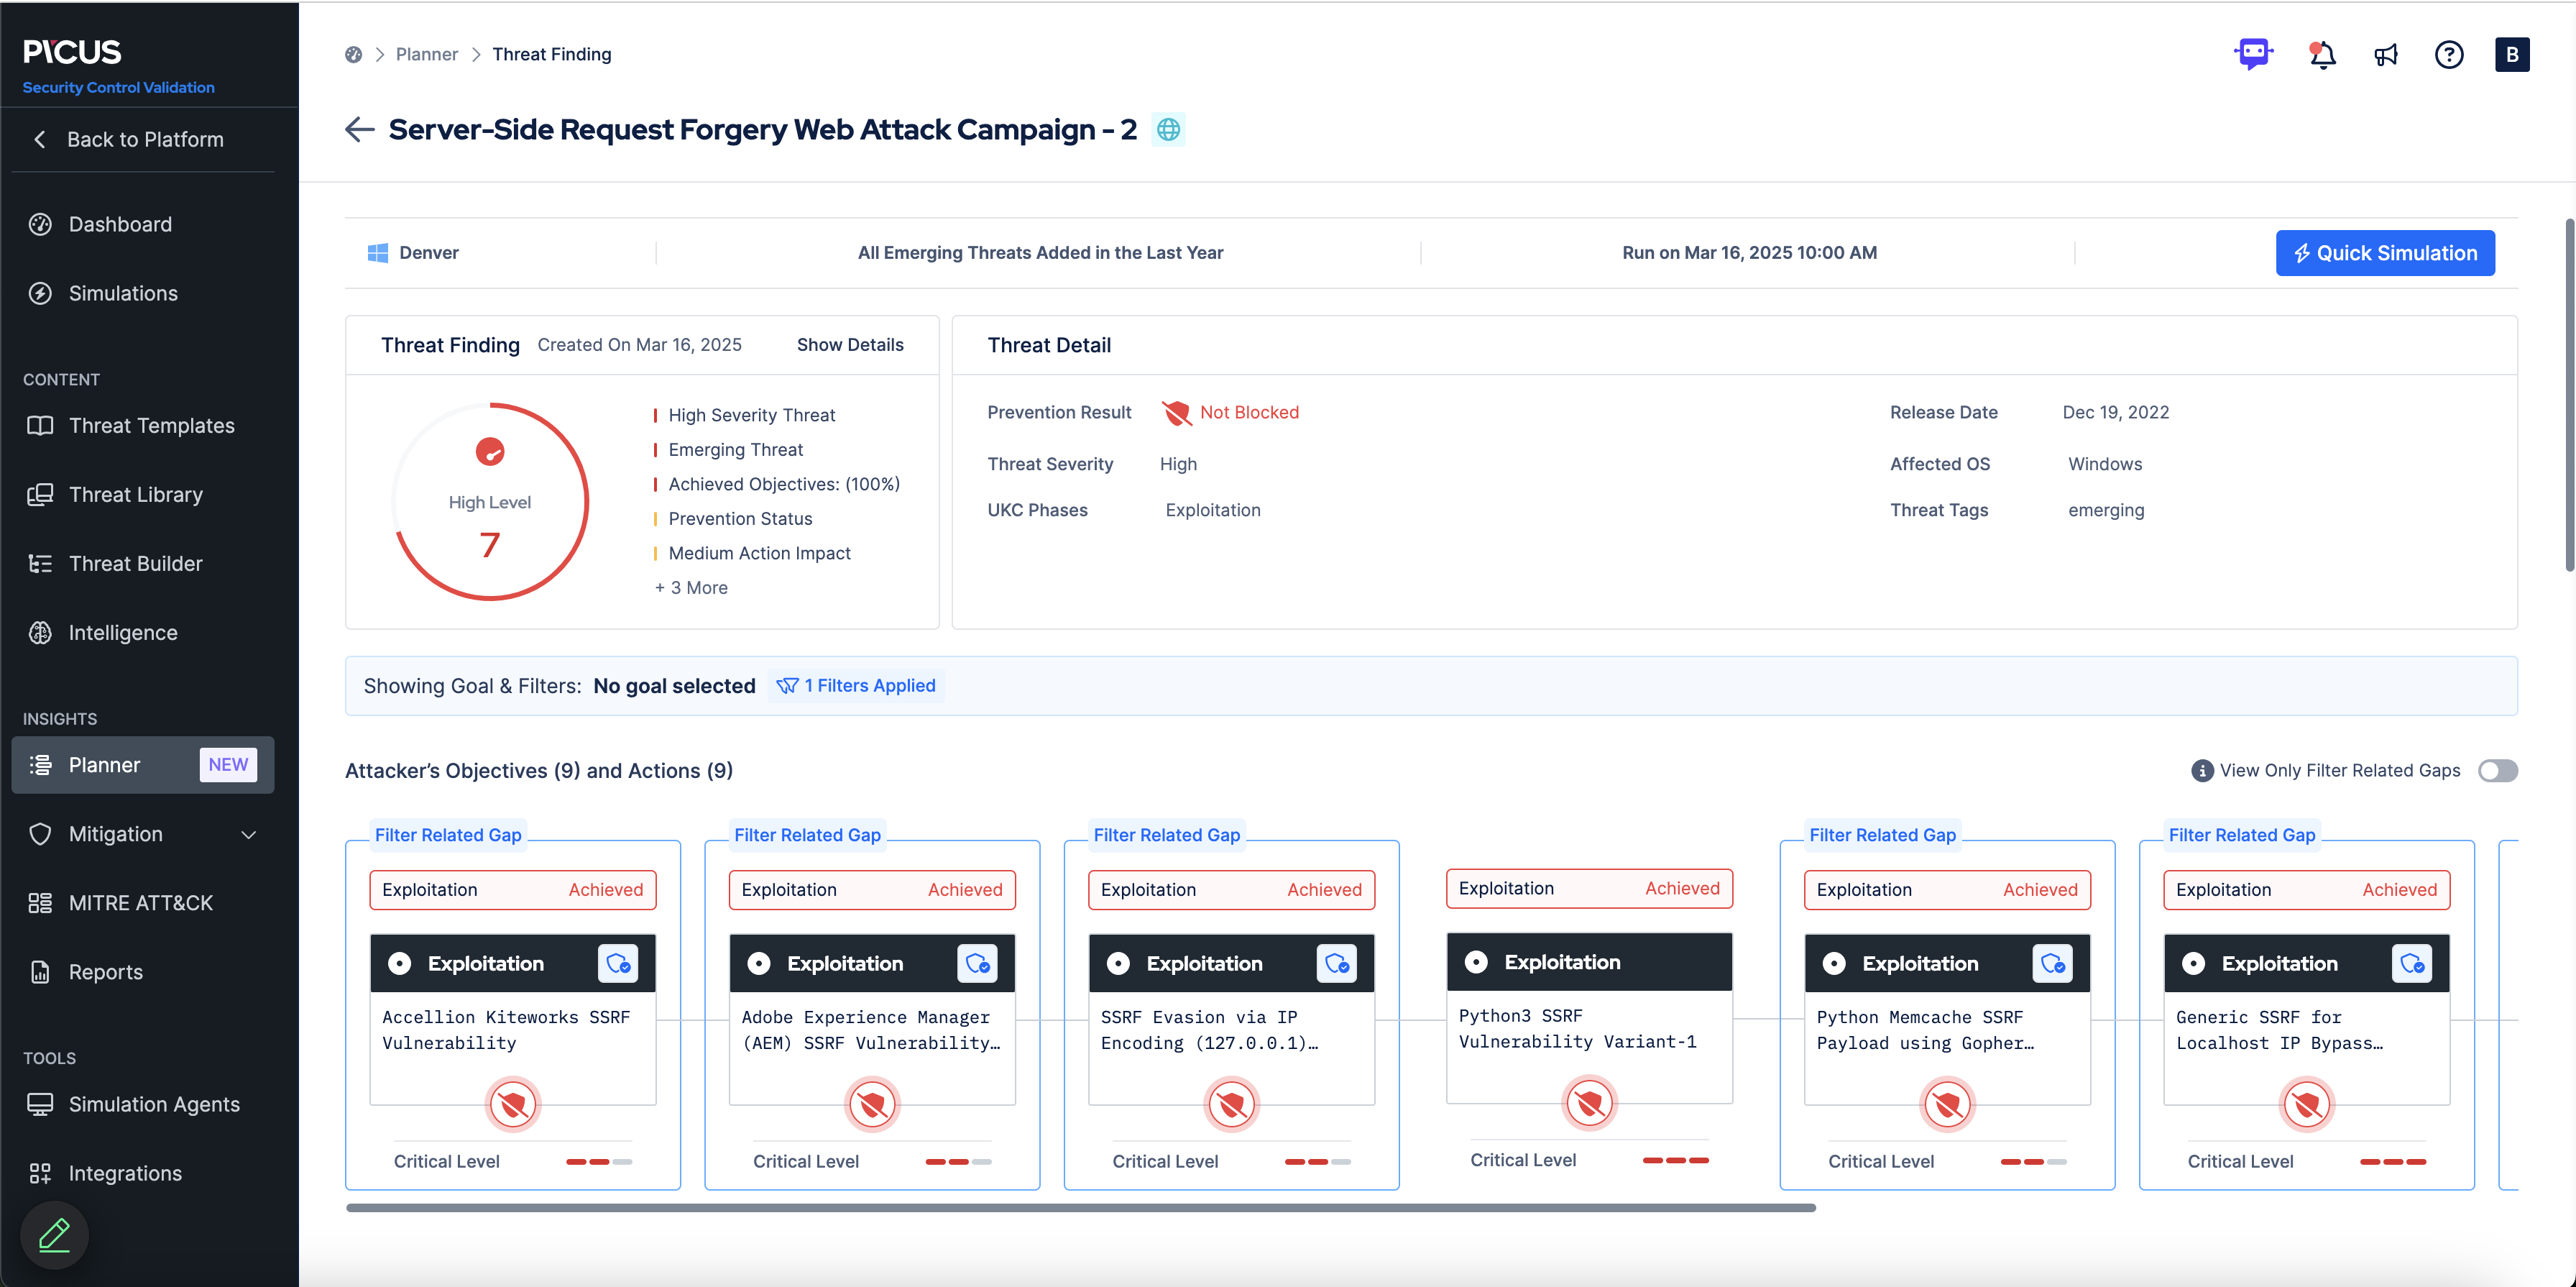2576x1287 pixels.
Task: Open the chatbot assistant icon
Action: click(2253, 54)
